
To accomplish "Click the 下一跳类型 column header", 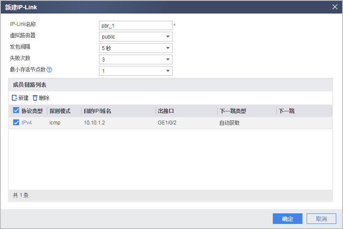I will pyautogui.click(x=233, y=111).
